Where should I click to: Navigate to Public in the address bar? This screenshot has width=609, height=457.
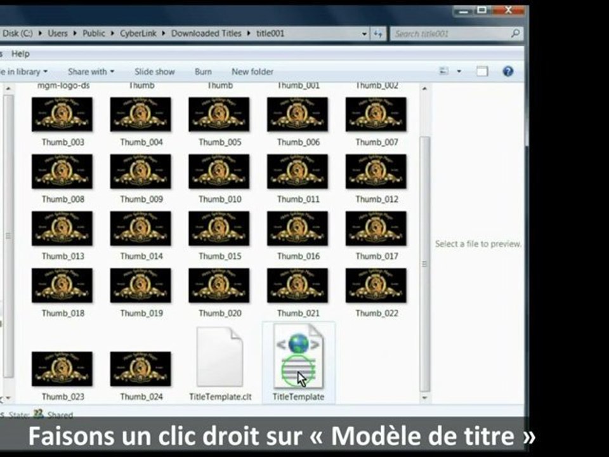pyautogui.click(x=94, y=34)
